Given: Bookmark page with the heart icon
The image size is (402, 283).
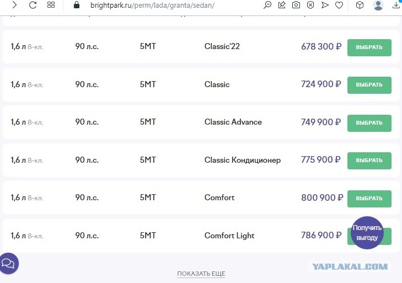Looking at the screenshot, I should pos(339,5).
